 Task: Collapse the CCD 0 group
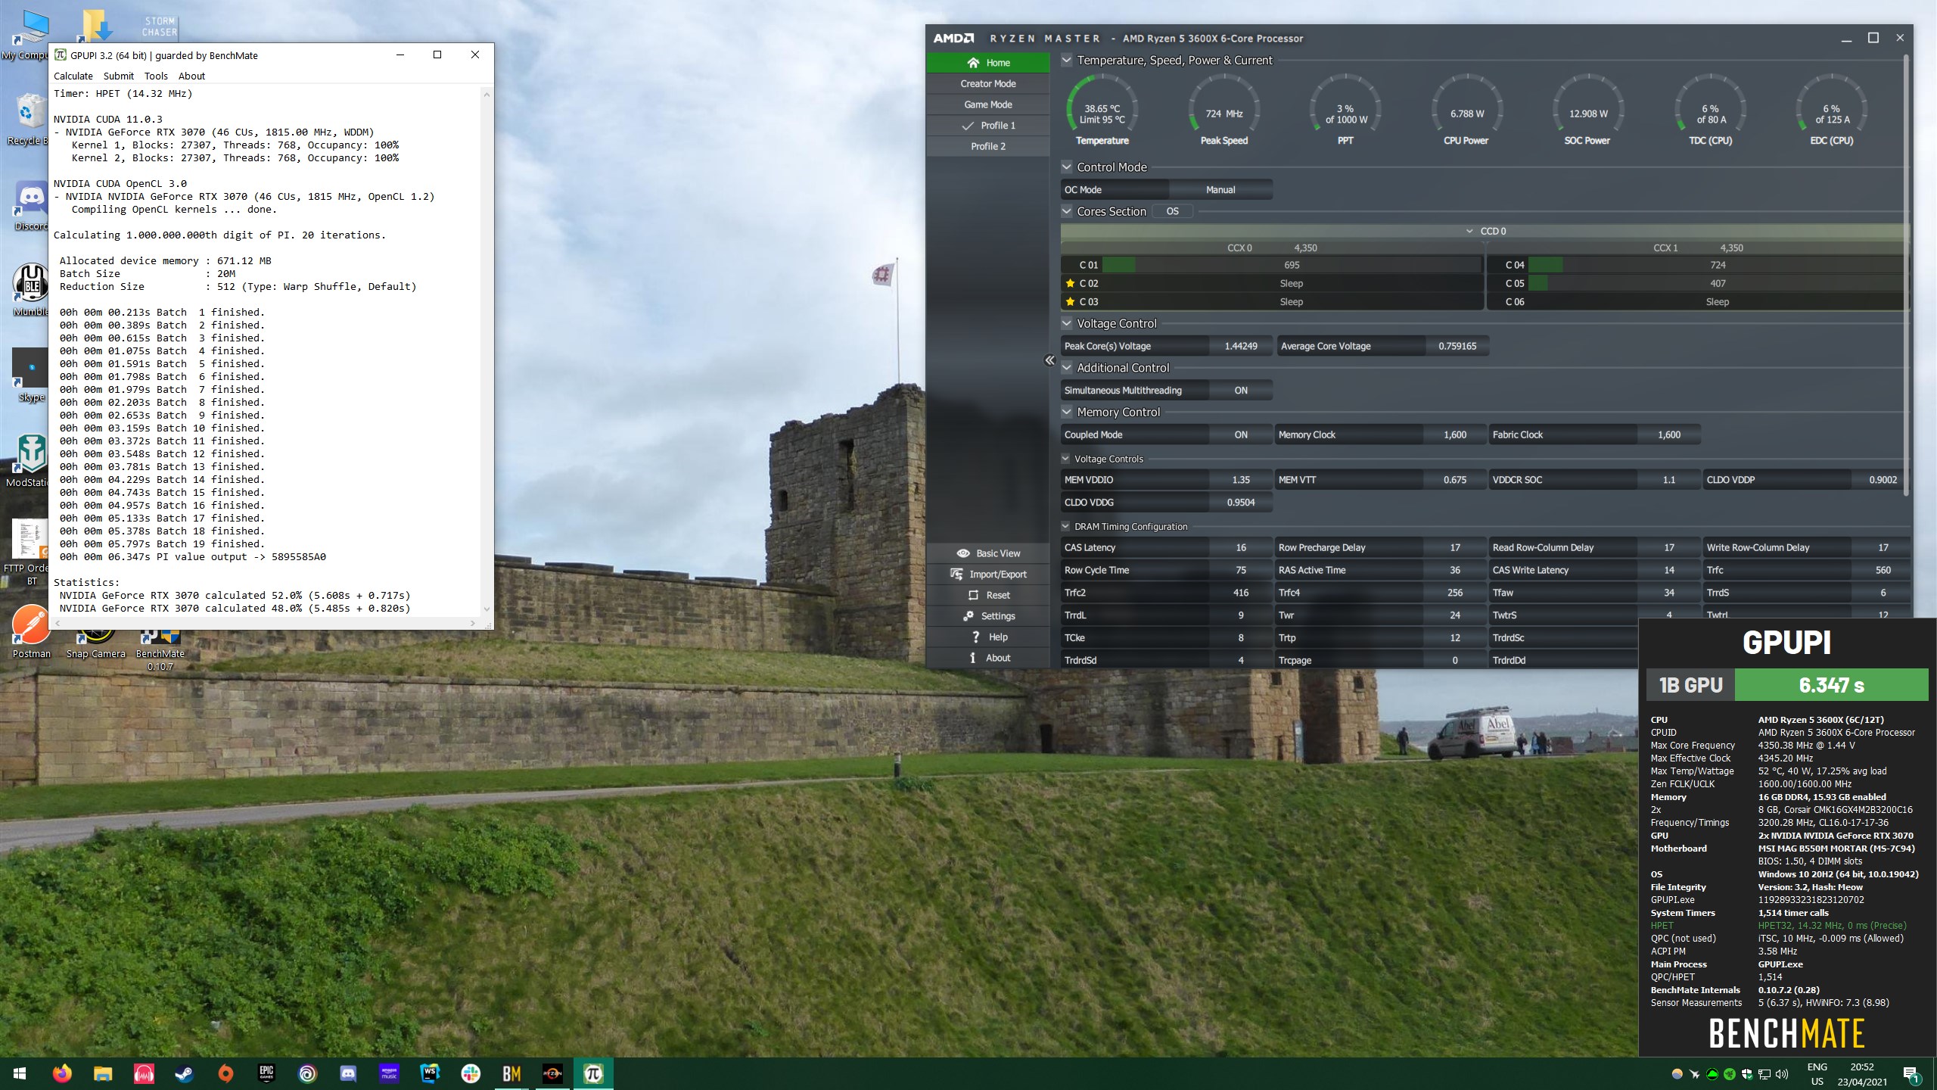click(x=1469, y=232)
